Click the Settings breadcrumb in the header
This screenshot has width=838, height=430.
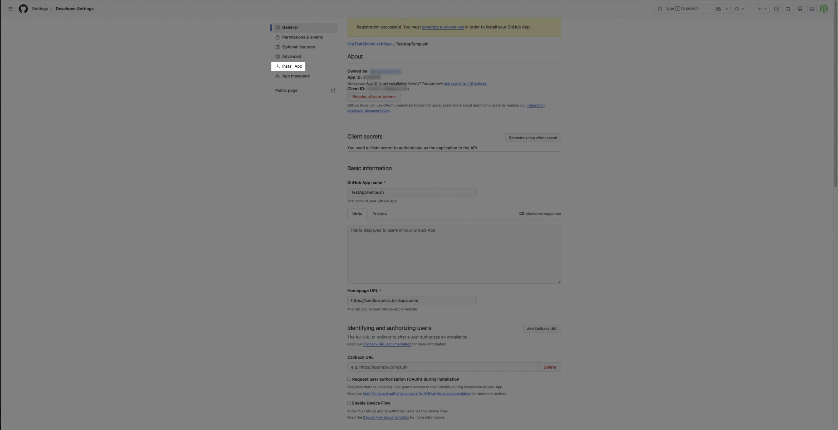(40, 9)
